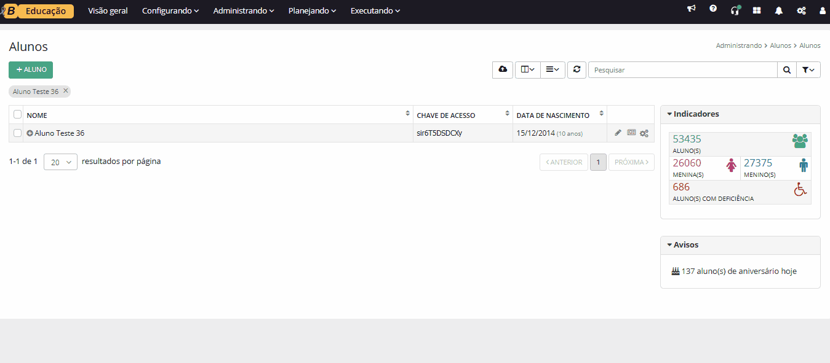This screenshot has width=830, height=363.
Task: Open the Planejando menu
Action: pyautogui.click(x=312, y=11)
